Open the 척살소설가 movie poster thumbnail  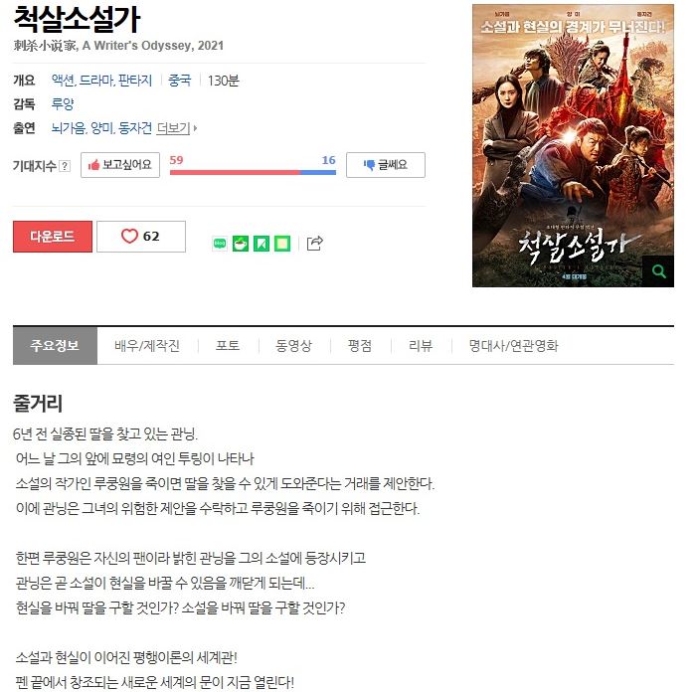click(x=573, y=145)
